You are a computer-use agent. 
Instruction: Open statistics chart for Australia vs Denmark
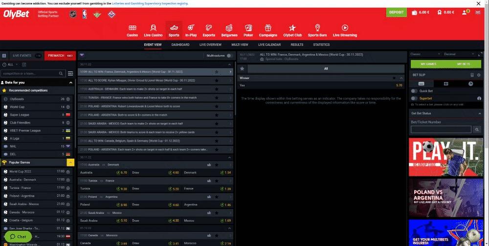[x=209, y=164]
